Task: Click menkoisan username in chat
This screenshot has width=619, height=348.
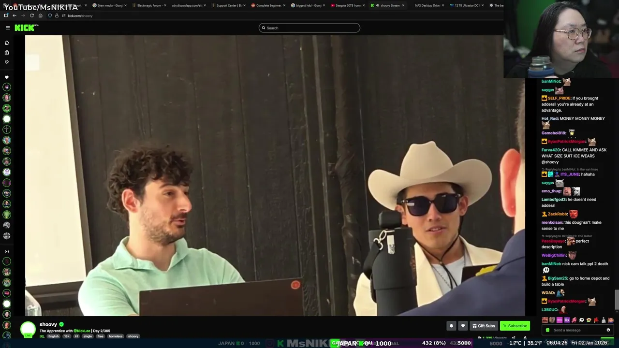Action: point(552,222)
